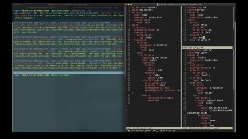Click "name: faulty" in unmaintained-deployment pane
Screen dimensions: 248x139
198,58
